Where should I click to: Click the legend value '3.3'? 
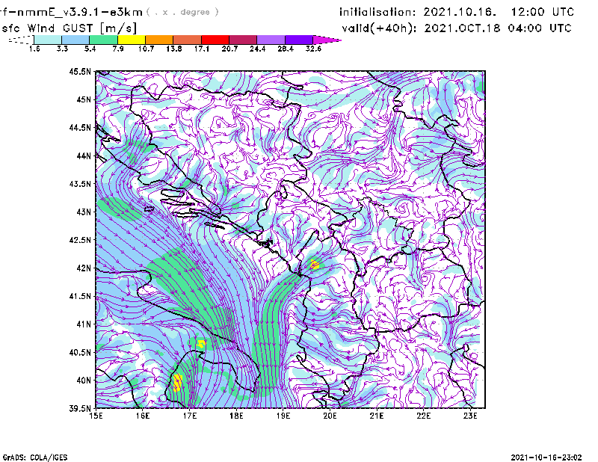click(62, 49)
